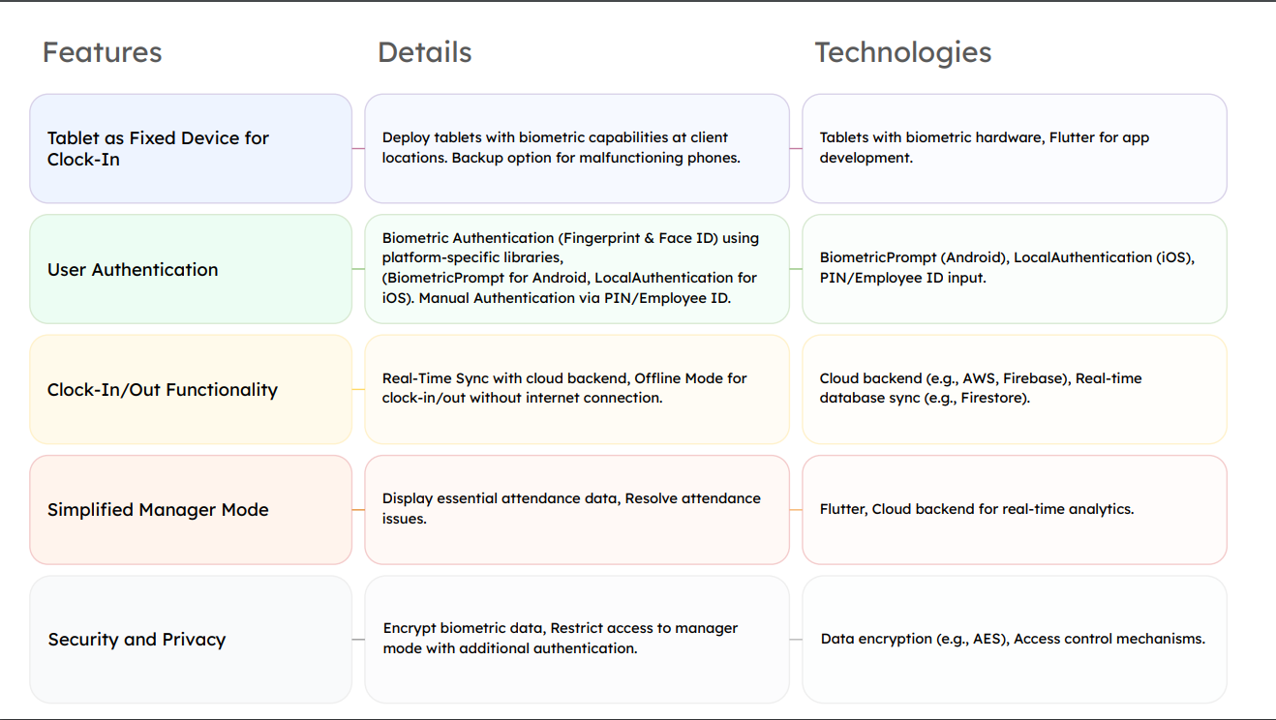
Task: Select the Tablet as Fixed Device box
Action: 191,148
